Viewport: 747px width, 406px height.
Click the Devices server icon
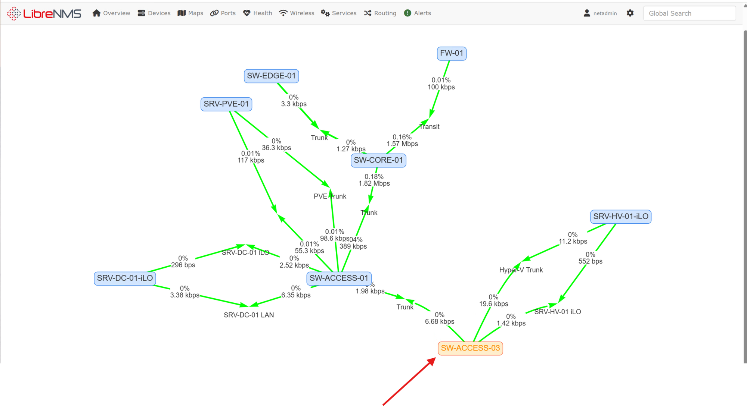tap(141, 13)
